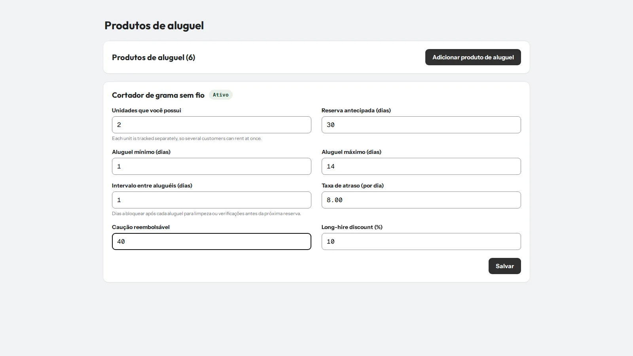This screenshot has width=633, height=356.
Task: Edit the Taxa de atraso value
Action: [x=421, y=200]
